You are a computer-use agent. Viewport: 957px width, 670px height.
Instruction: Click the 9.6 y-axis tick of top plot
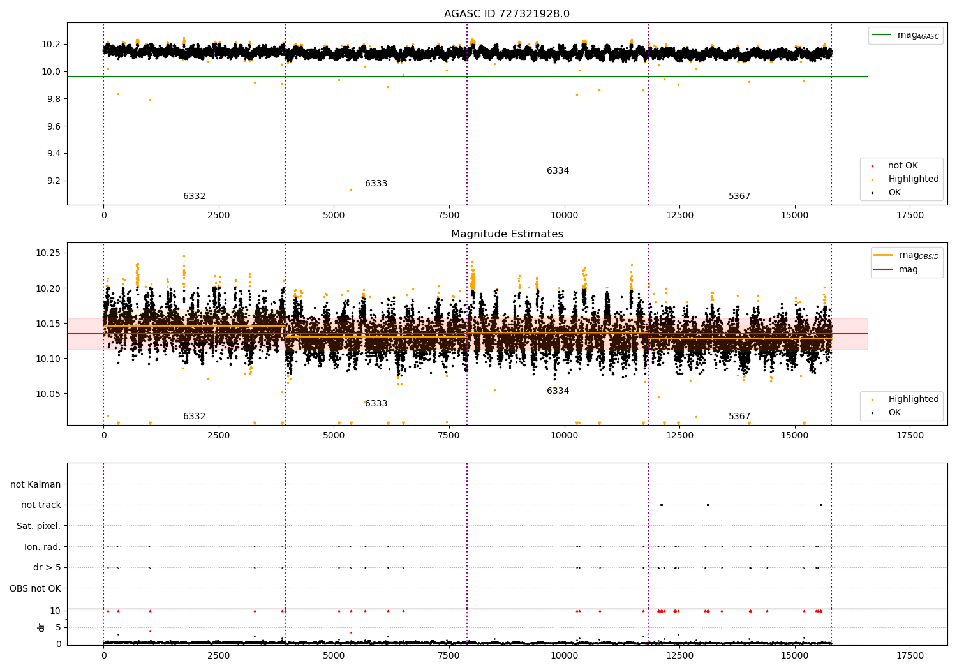coord(53,126)
